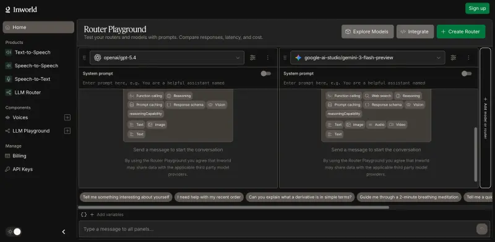Image resolution: width=495 pixels, height=242 pixels.
Task: Select 'Tell me something interesting about yourself' suggestion
Action: pos(126,198)
